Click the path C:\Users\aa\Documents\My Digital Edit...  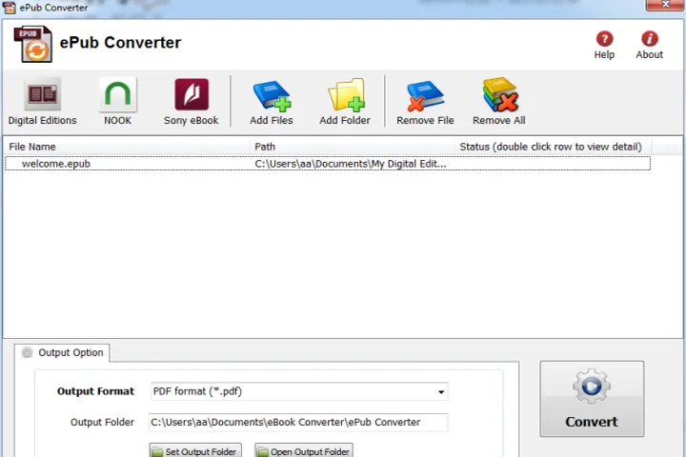pos(351,164)
